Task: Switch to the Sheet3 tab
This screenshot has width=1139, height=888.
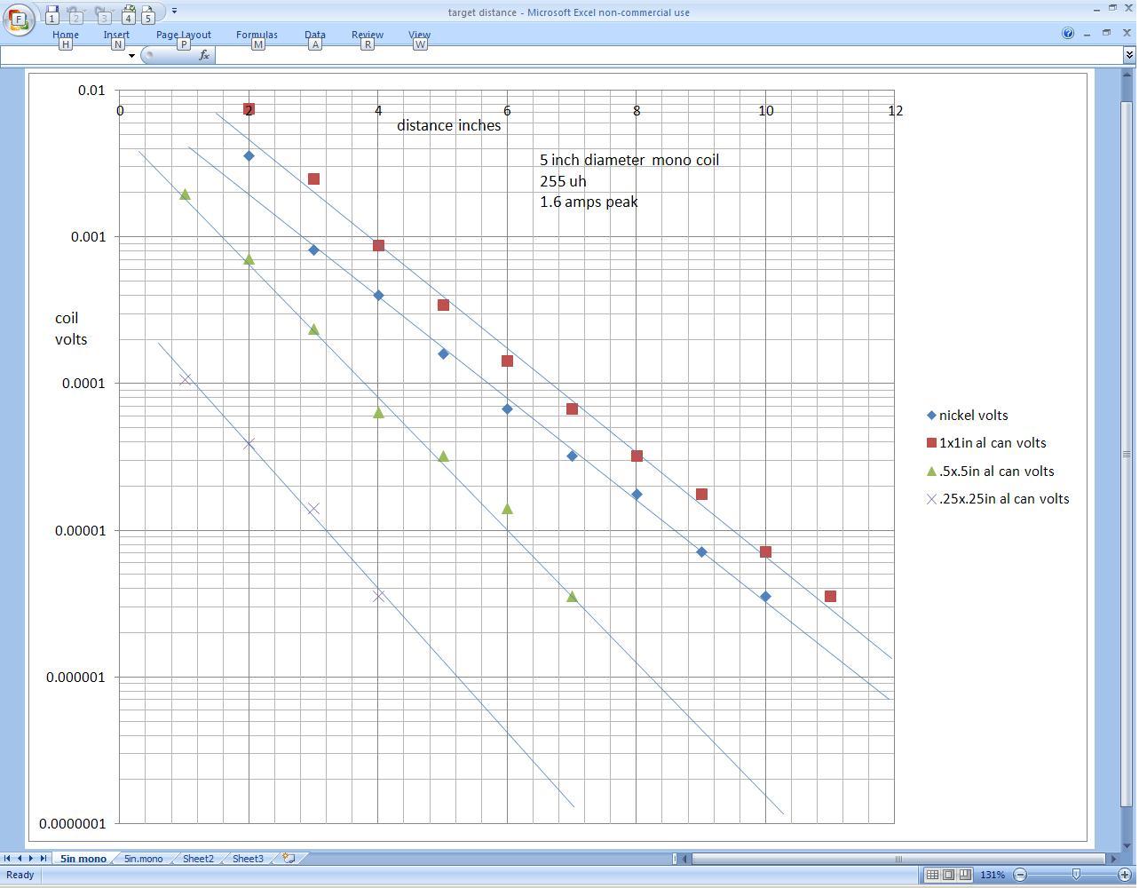Action: tap(248, 859)
